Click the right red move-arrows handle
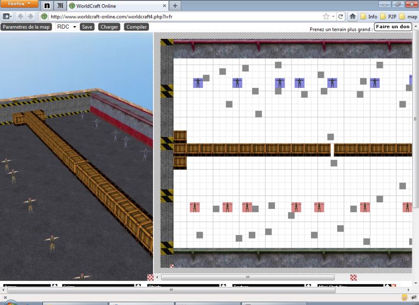The height and width of the screenshot is (305, 419). click(354, 277)
